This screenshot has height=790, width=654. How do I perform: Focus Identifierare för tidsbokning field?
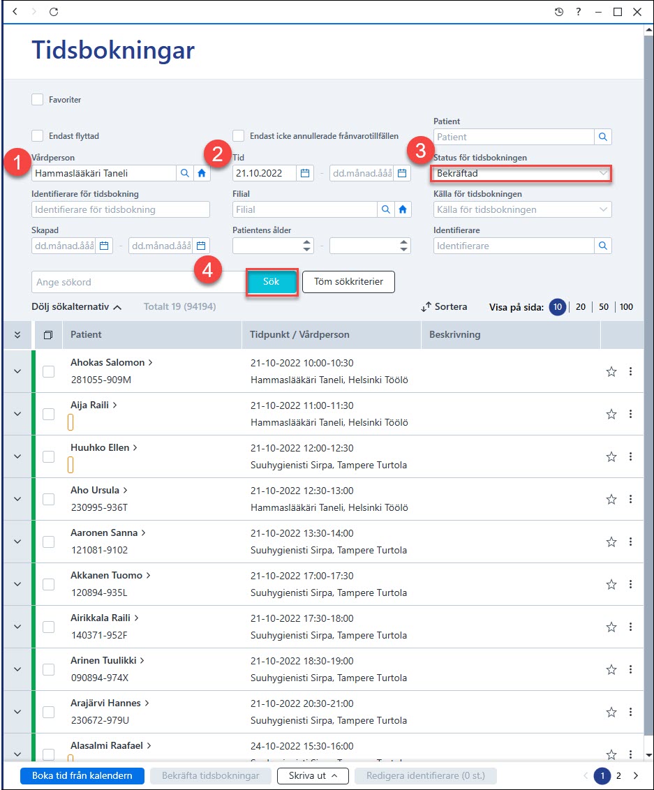121,209
